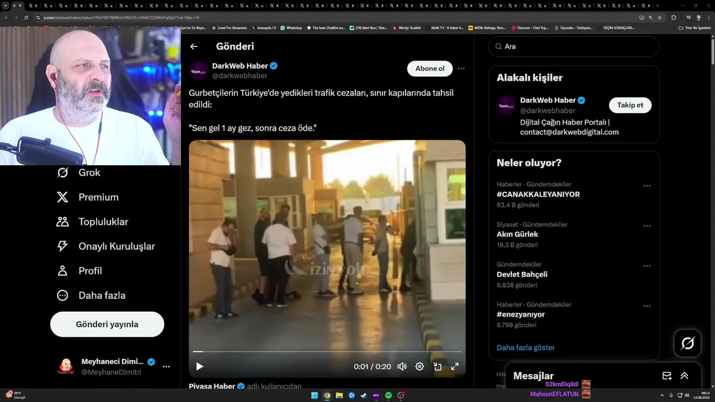The width and height of the screenshot is (715, 402).
Task: Open Chrome from the taskbar
Action: [327, 395]
